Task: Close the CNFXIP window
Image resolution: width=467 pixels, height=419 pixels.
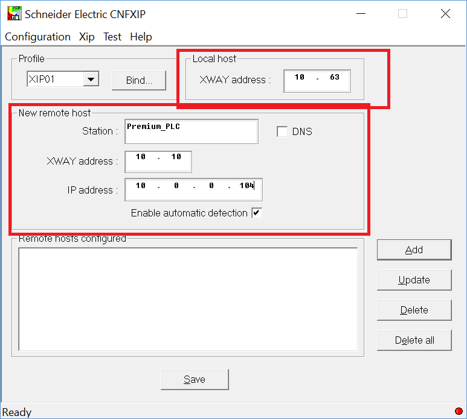Action: pyautogui.click(x=445, y=14)
